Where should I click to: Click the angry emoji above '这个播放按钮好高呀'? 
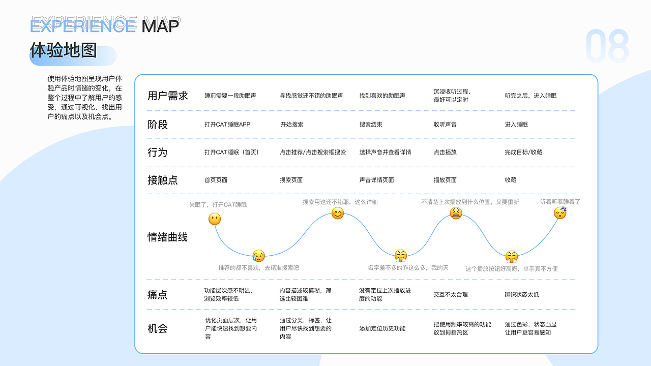(x=512, y=256)
